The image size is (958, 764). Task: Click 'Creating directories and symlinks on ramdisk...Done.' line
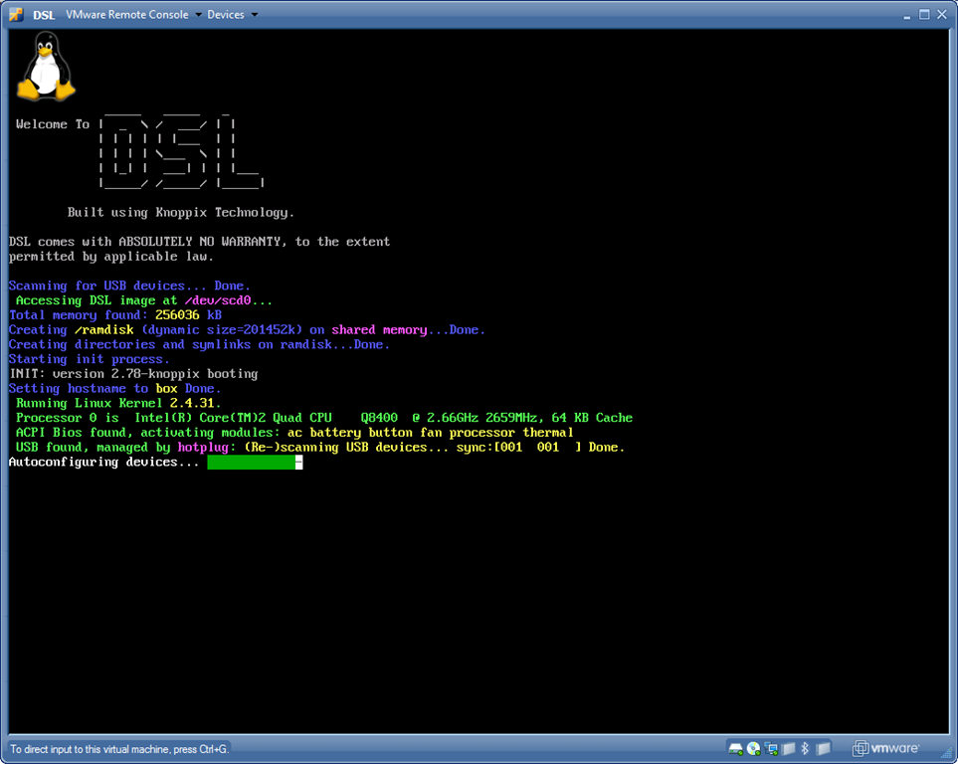pos(199,345)
